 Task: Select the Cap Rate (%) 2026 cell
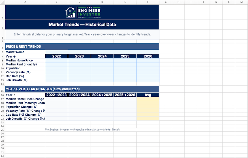tap(148, 76)
